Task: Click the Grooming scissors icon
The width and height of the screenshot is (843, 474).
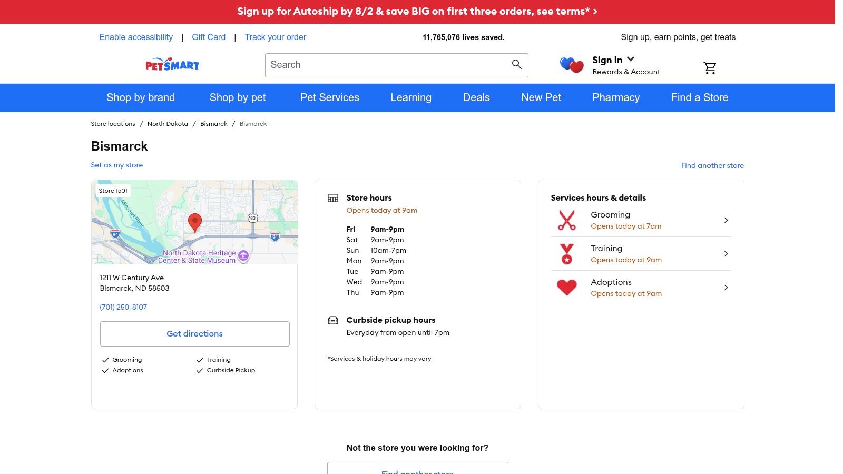Action: pos(567,220)
